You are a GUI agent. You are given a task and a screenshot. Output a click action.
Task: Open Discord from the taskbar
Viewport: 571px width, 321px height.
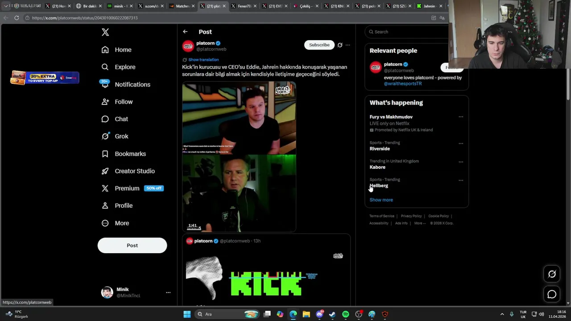coord(319,314)
